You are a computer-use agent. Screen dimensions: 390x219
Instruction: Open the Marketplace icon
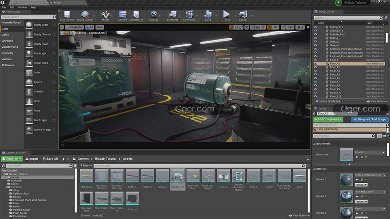(136, 15)
